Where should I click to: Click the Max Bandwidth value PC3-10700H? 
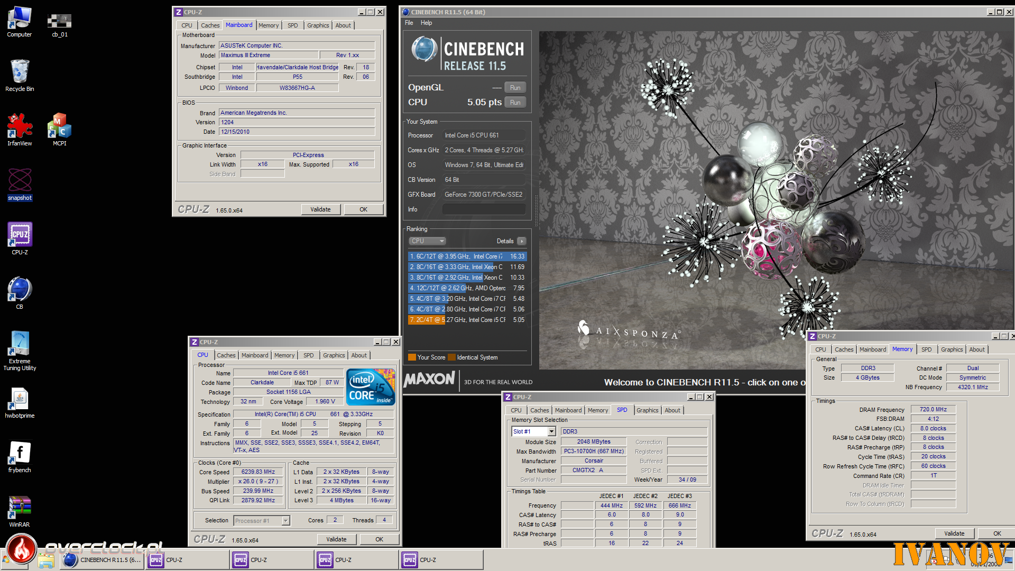tap(594, 451)
